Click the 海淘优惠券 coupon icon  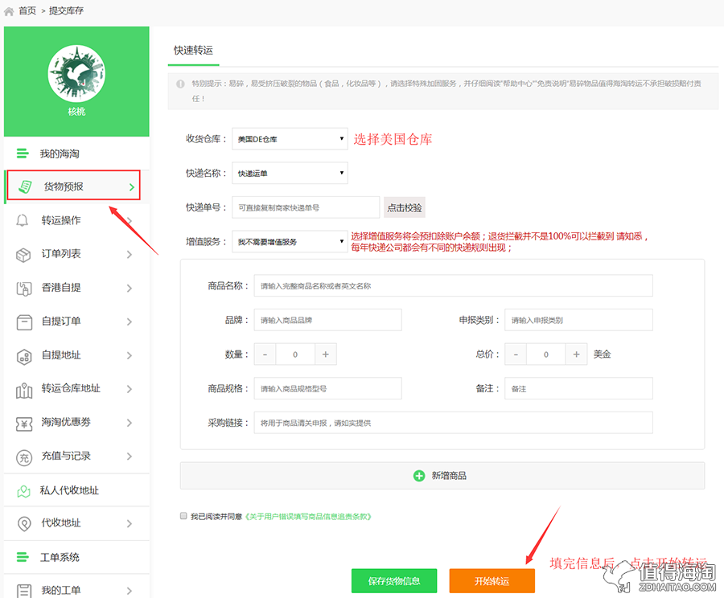point(24,424)
